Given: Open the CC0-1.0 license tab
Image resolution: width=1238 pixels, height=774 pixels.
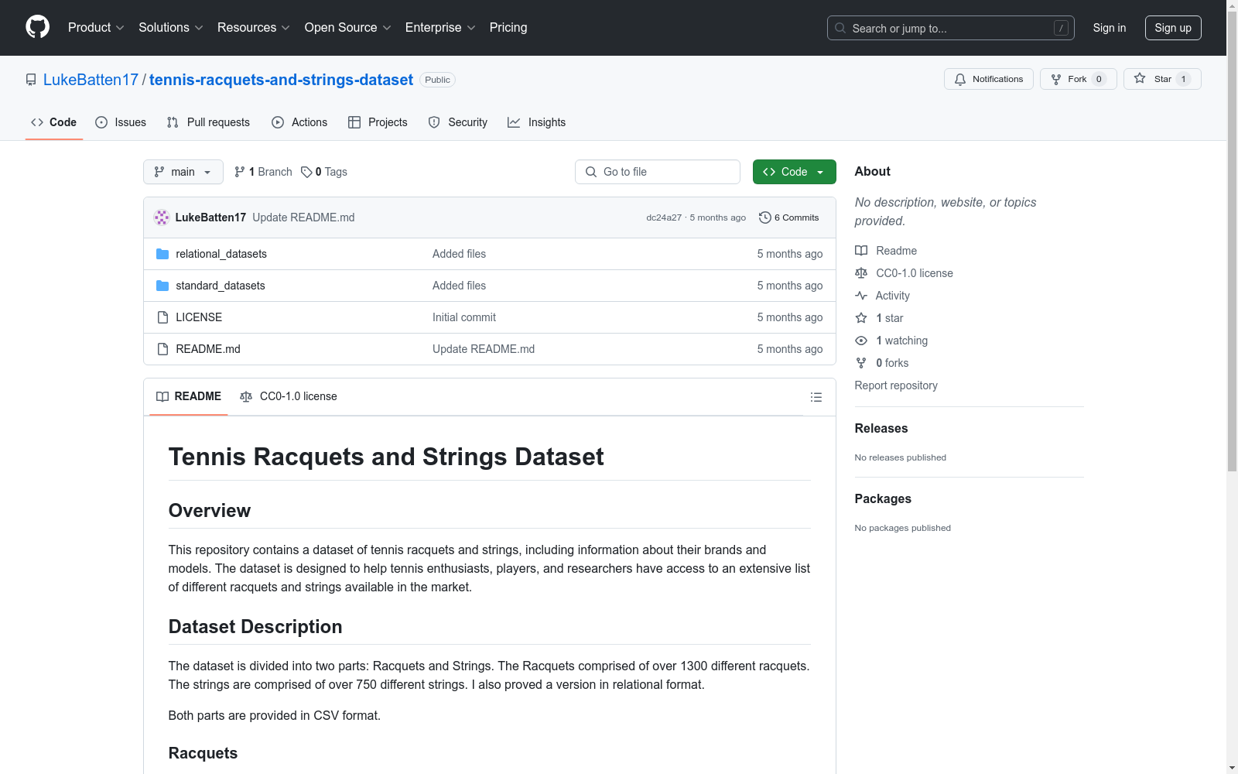Looking at the screenshot, I should [x=289, y=396].
